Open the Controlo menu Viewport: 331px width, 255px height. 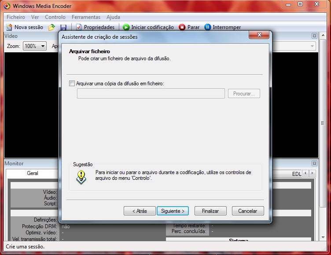click(55, 17)
